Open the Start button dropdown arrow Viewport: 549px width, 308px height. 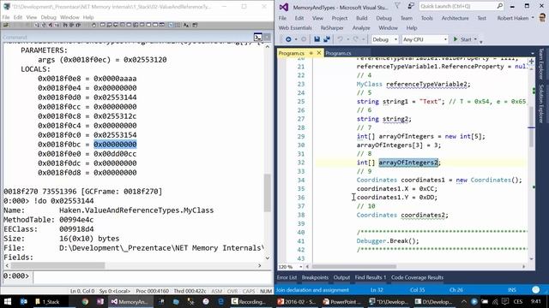475,39
